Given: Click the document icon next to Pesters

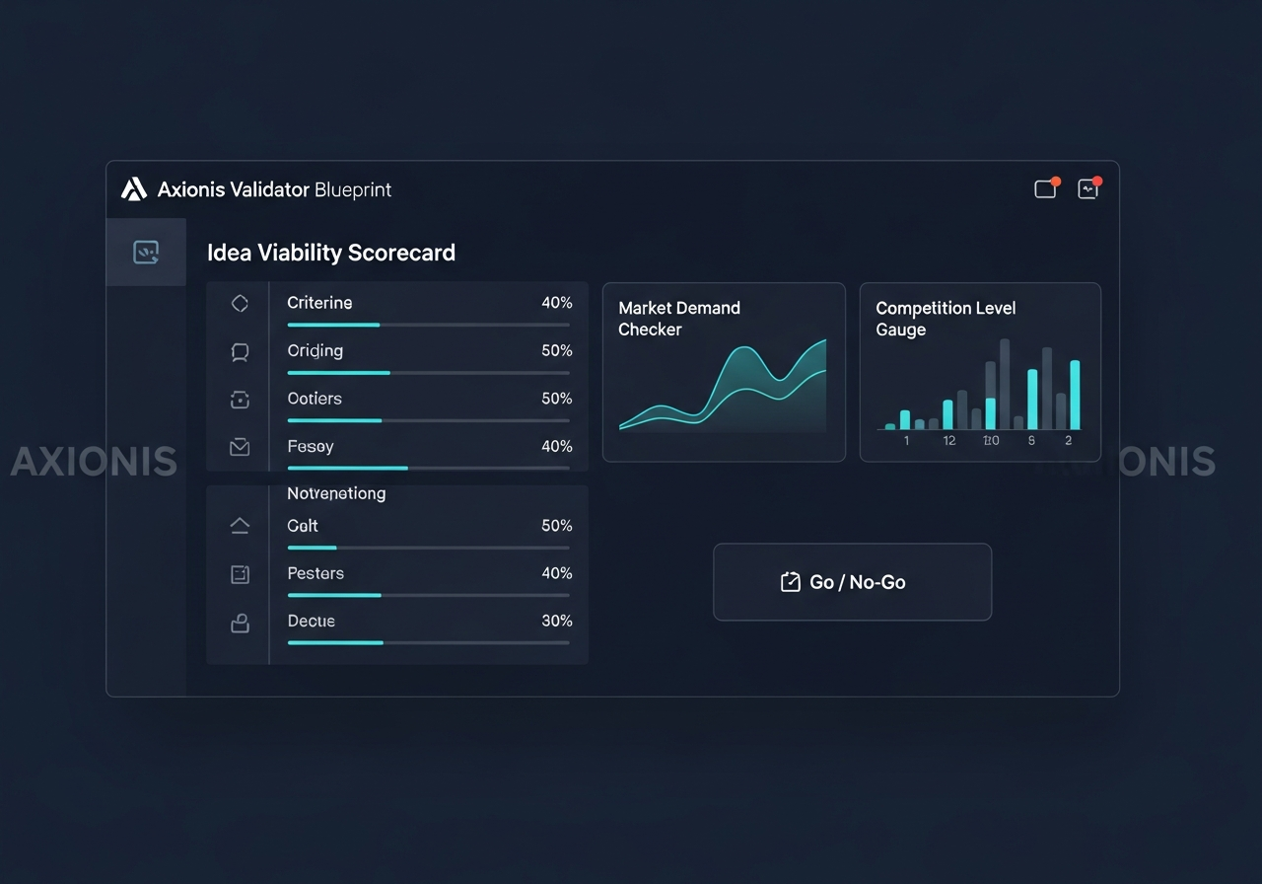Looking at the screenshot, I should tap(239, 573).
